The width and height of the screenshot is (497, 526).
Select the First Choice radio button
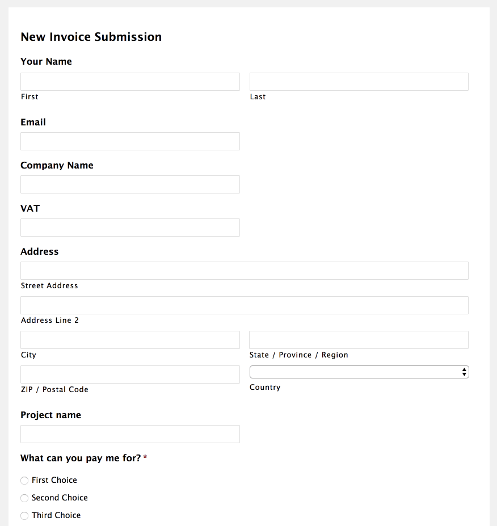pos(24,481)
